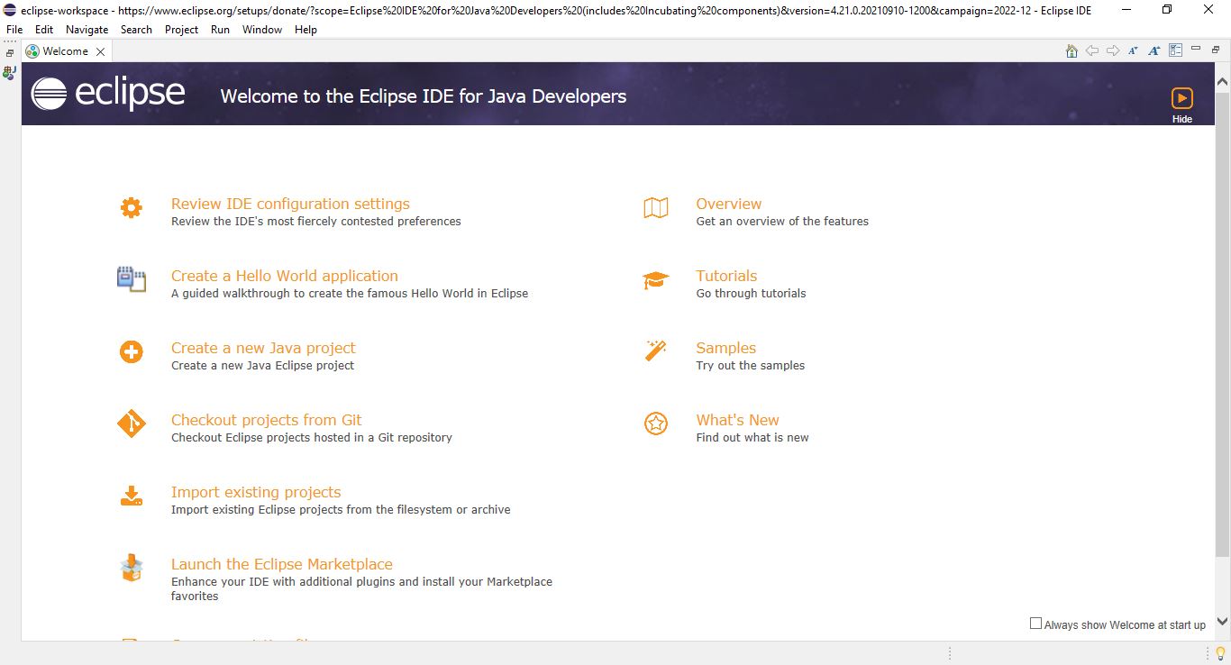Screen dimensions: 1231x665
Task: Click the plus icon for new Java project
Action: click(x=132, y=351)
